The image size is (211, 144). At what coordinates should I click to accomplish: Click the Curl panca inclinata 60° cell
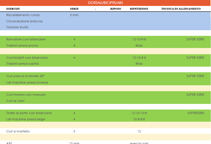point(25,76)
